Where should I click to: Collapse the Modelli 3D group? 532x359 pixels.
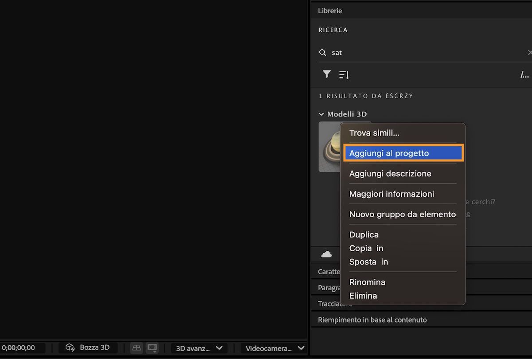[x=321, y=114]
